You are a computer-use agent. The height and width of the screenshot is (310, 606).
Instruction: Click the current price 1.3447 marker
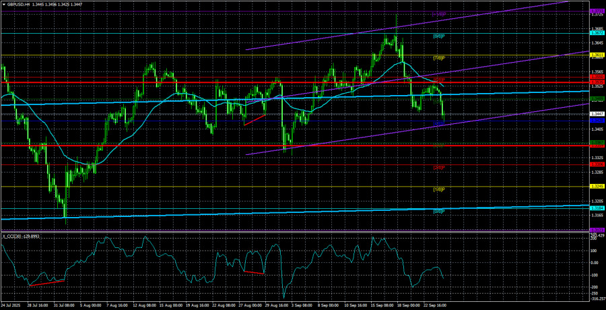point(597,114)
